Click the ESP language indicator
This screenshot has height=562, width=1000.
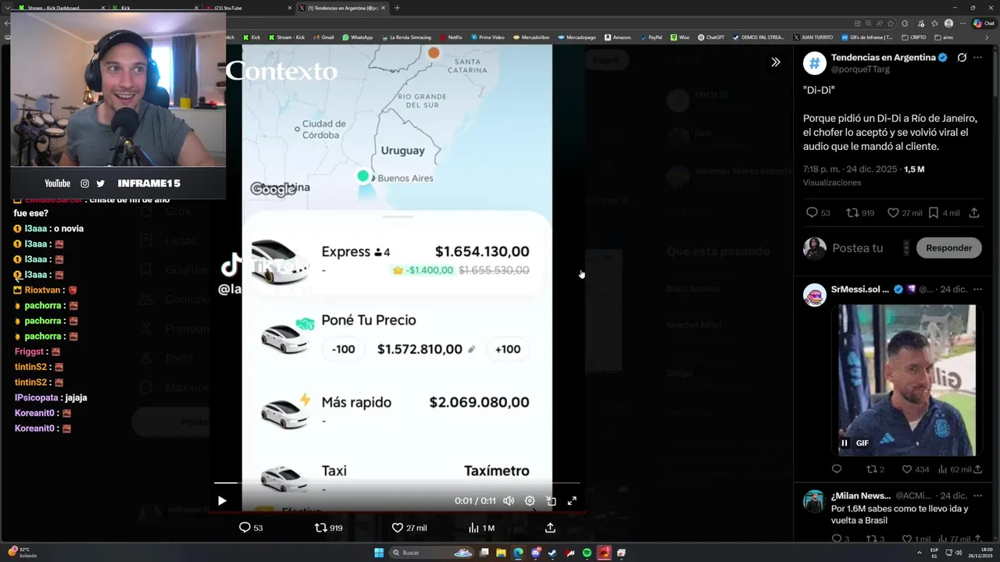coord(934,553)
